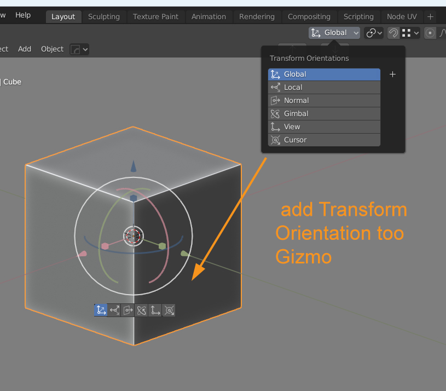Toggle snapping with the magnet icon
The height and width of the screenshot is (391, 446).
[393, 33]
